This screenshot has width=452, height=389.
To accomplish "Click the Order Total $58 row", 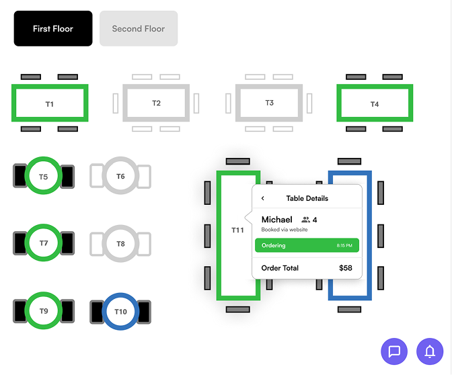I will point(307,268).
